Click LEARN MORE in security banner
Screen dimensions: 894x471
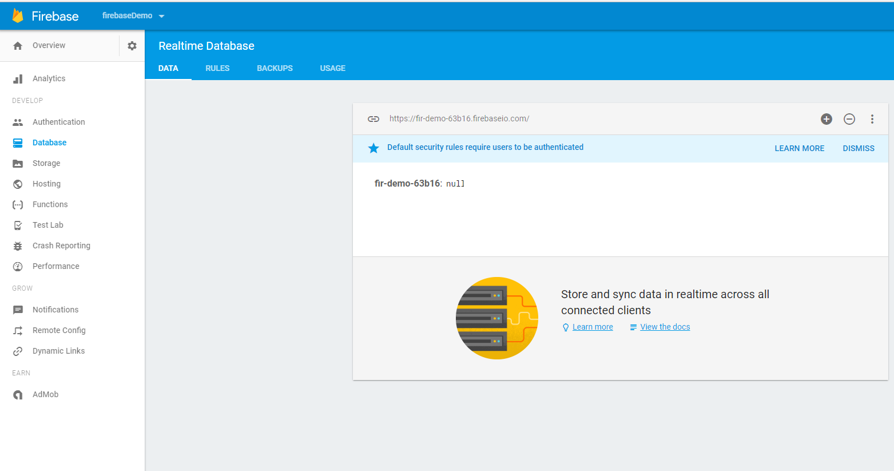click(x=800, y=148)
